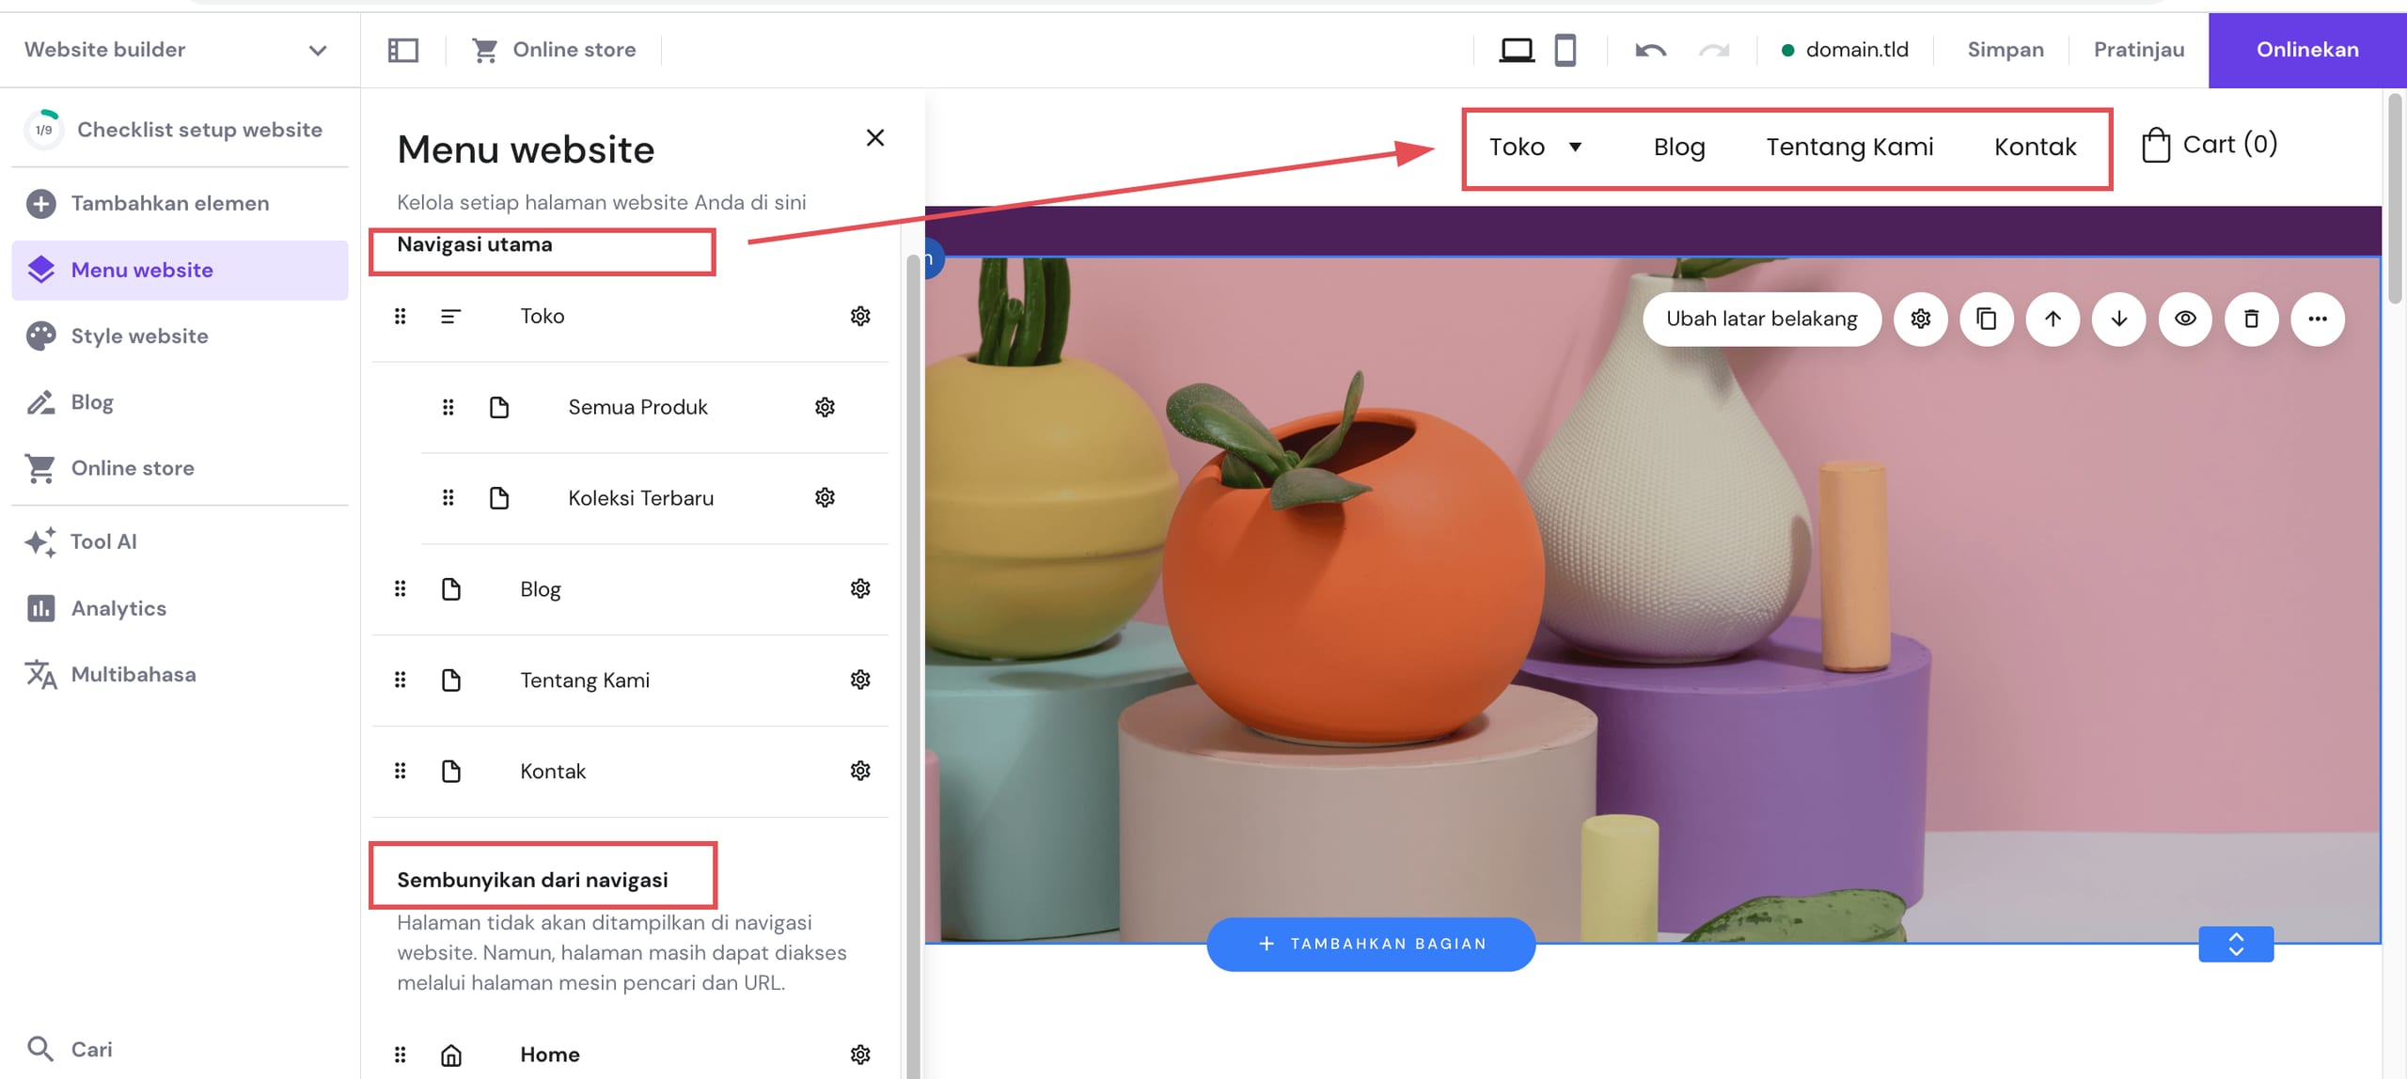
Task: Select the desktop view icon
Action: (1516, 50)
